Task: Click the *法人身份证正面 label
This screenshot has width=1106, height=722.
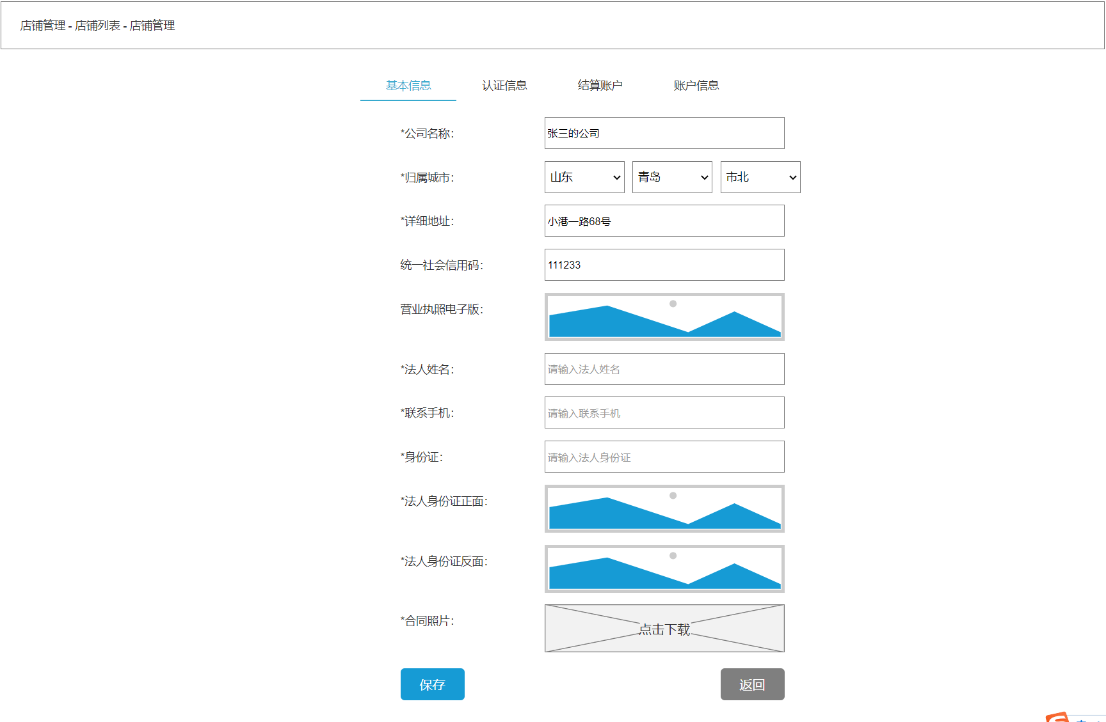Action: pos(444,501)
